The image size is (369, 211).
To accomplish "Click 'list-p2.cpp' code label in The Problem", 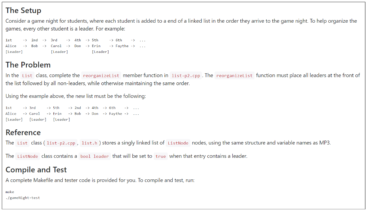I will point(186,75).
